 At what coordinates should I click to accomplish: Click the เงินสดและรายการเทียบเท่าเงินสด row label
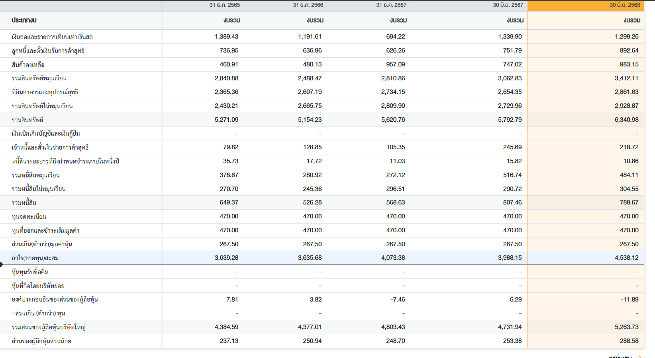pyautogui.click(x=52, y=37)
